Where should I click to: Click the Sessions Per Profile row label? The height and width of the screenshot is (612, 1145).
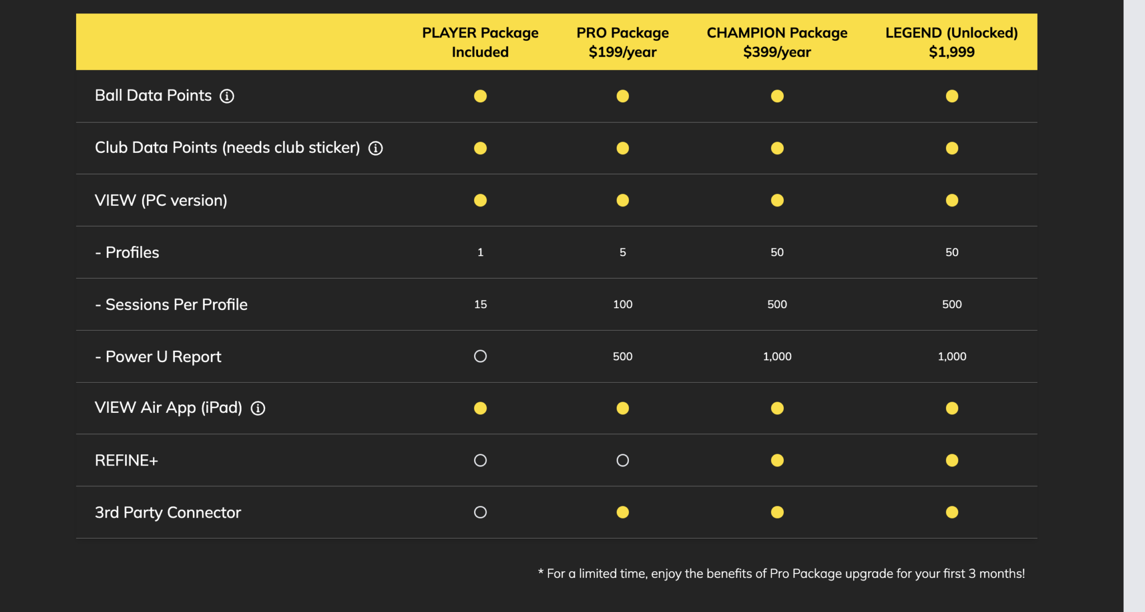171,304
